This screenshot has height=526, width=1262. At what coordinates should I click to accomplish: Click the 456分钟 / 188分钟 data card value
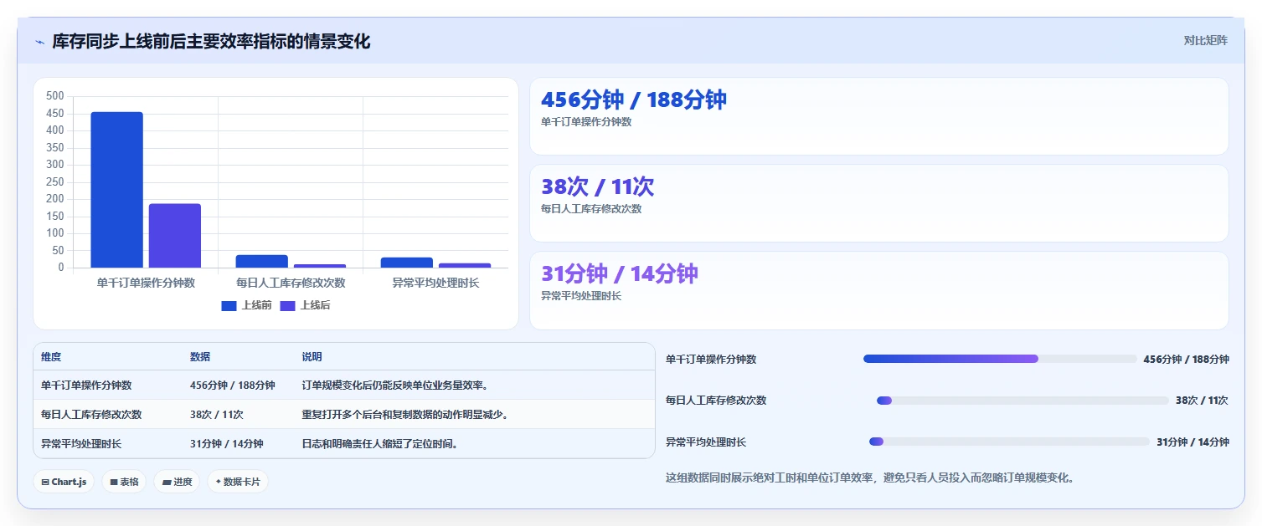click(x=634, y=100)
